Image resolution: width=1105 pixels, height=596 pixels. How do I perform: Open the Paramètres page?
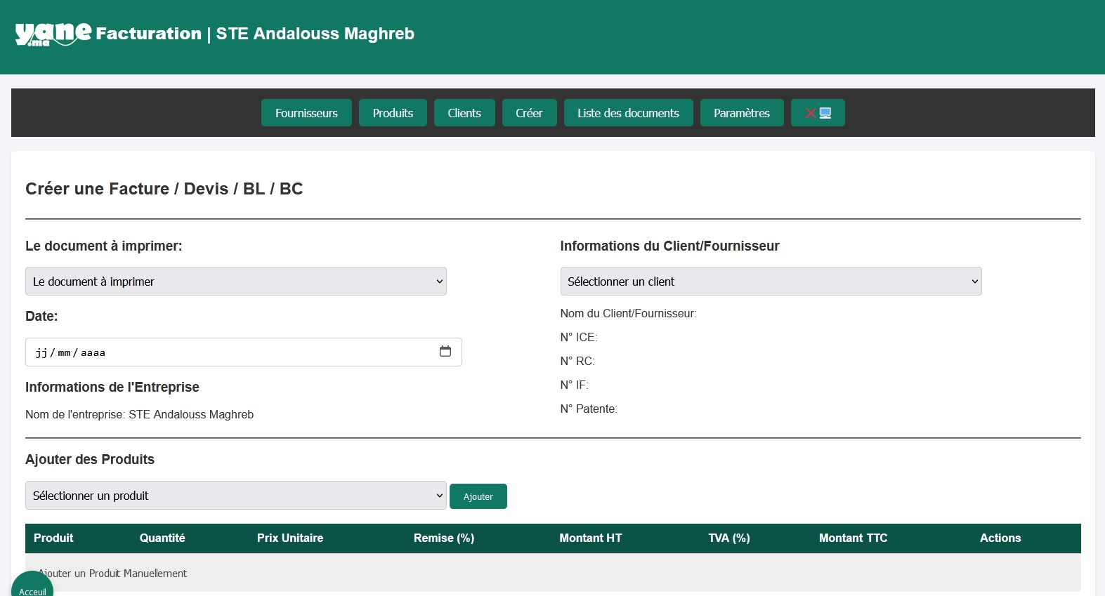tap(742, 113)
